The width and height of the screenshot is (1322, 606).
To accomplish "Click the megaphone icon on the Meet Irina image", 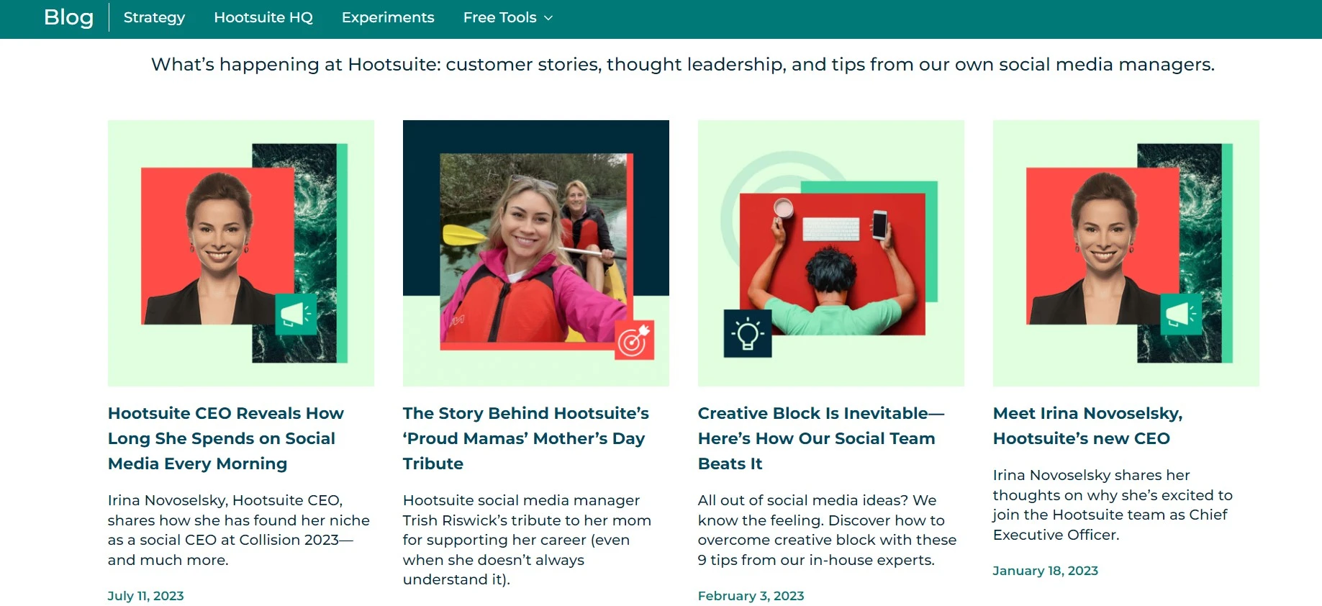I will coord(1181,314).
